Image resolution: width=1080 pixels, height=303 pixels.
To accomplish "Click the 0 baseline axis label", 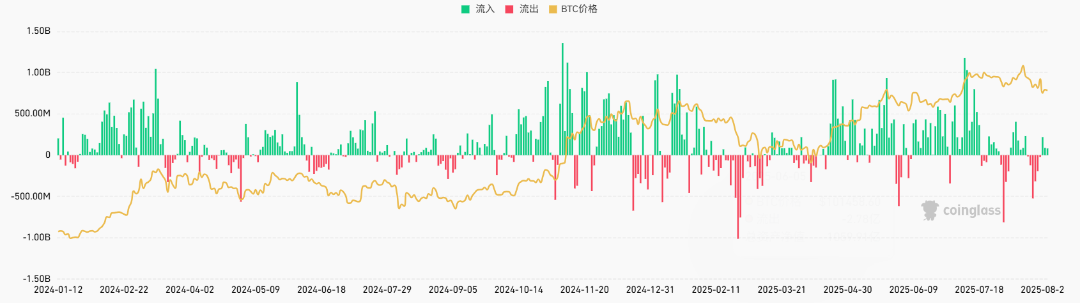I will point(47,155).
